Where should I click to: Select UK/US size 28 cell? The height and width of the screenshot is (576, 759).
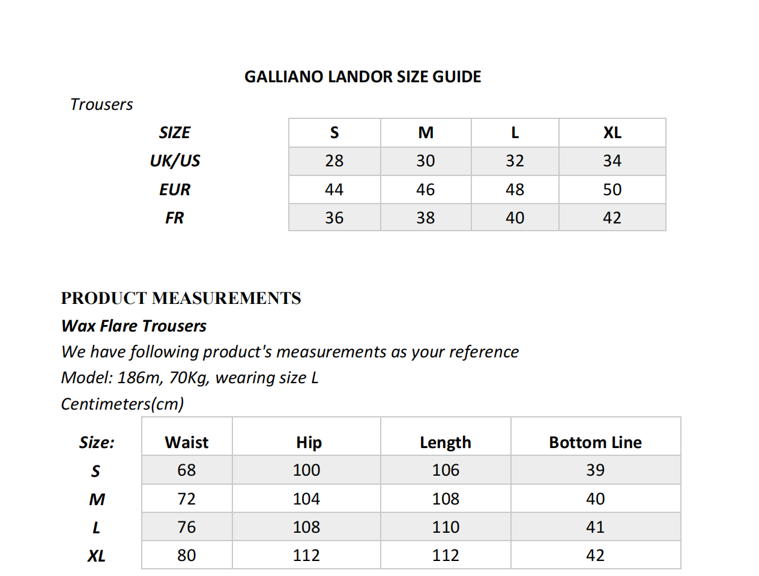pos(334,161)
